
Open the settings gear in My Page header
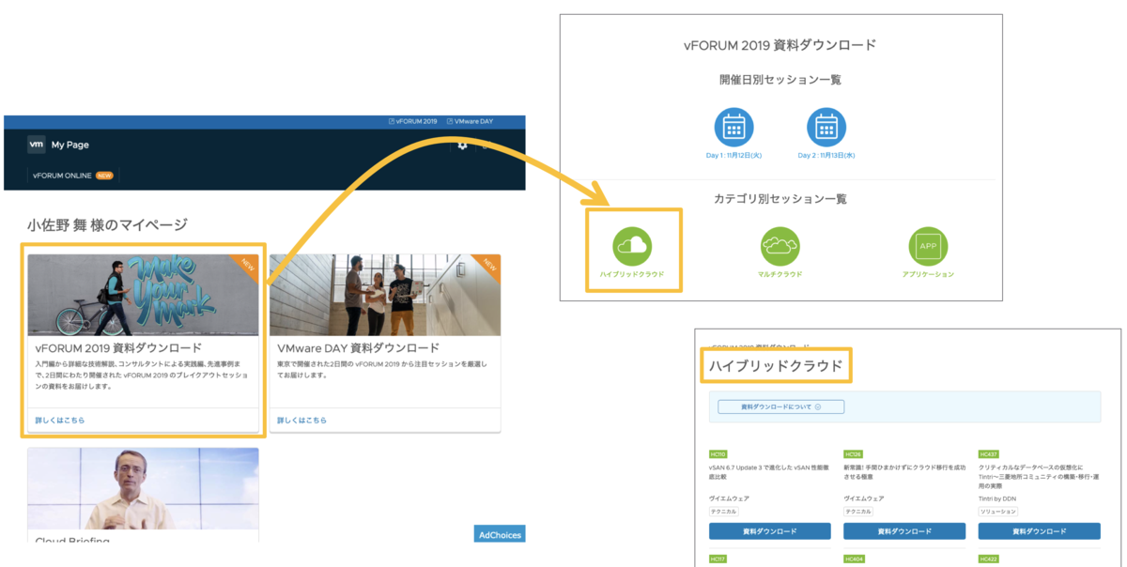(x=461, y=146)
